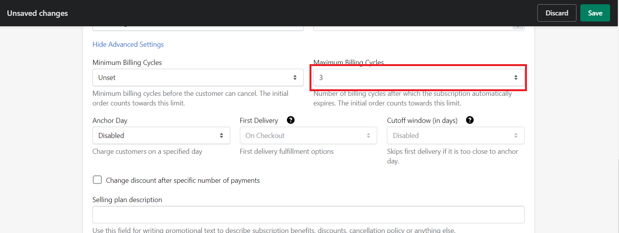Click 'Charge customers on a specified day' text
The width and height of the screenshot is (619, 233).
click(x=147, y=151)
